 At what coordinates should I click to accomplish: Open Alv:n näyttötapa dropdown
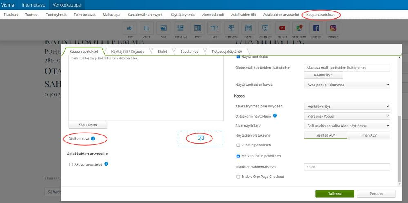[x=347, y=126]
